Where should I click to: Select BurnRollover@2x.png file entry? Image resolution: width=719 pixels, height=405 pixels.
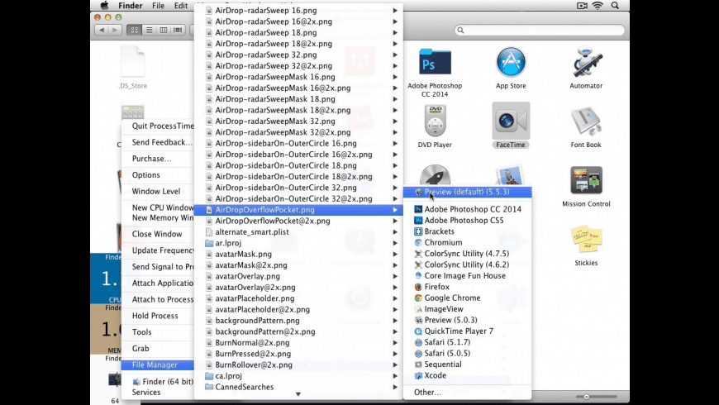click(298, 364)
